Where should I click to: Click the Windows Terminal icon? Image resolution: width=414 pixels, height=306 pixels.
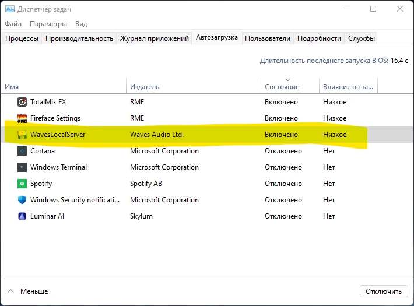(22, 167)
